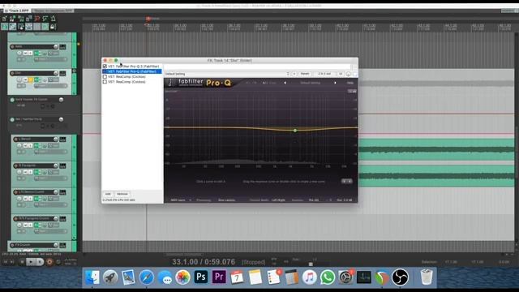Toggle the grid lines toolbar icon
The height and width of the screenshot is (292, 519).
click(x=37, y=27)
